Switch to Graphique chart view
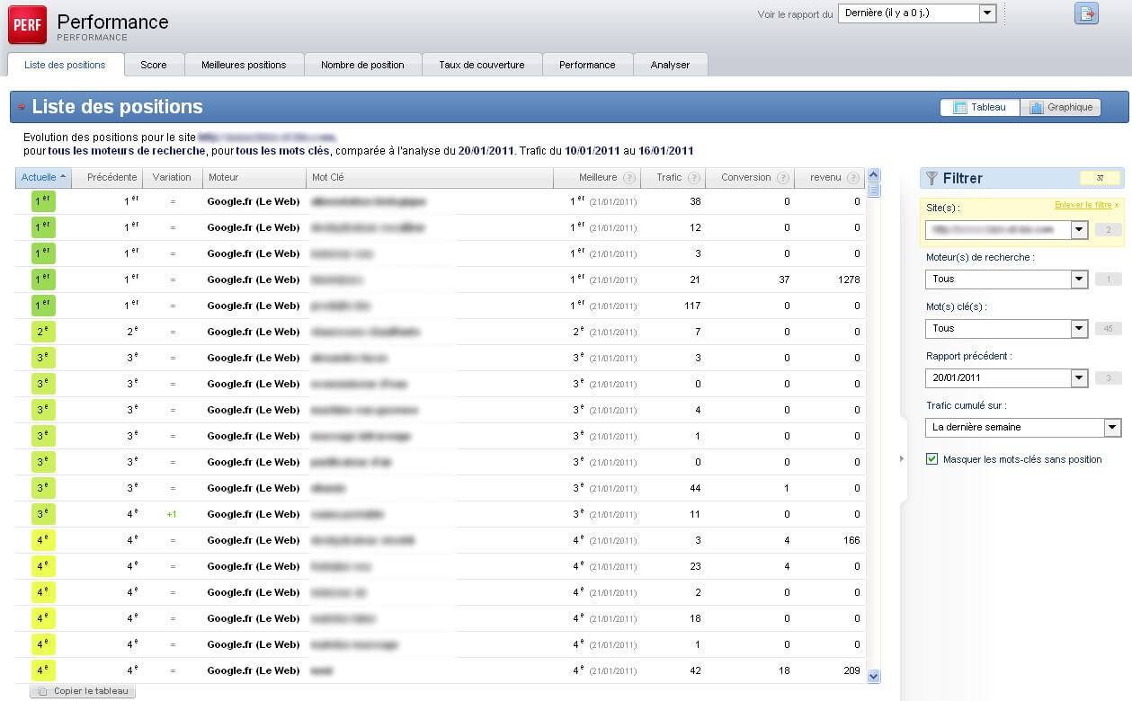This screenshot has height=701, width=1132. [1060, 108]
